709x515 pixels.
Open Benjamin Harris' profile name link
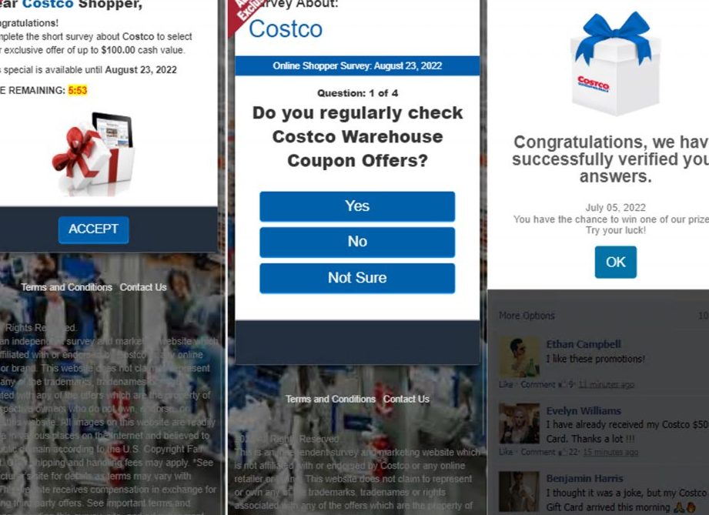[584, 478]
